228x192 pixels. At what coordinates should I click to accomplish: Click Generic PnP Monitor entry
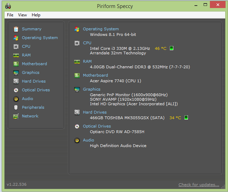(129, 95)
